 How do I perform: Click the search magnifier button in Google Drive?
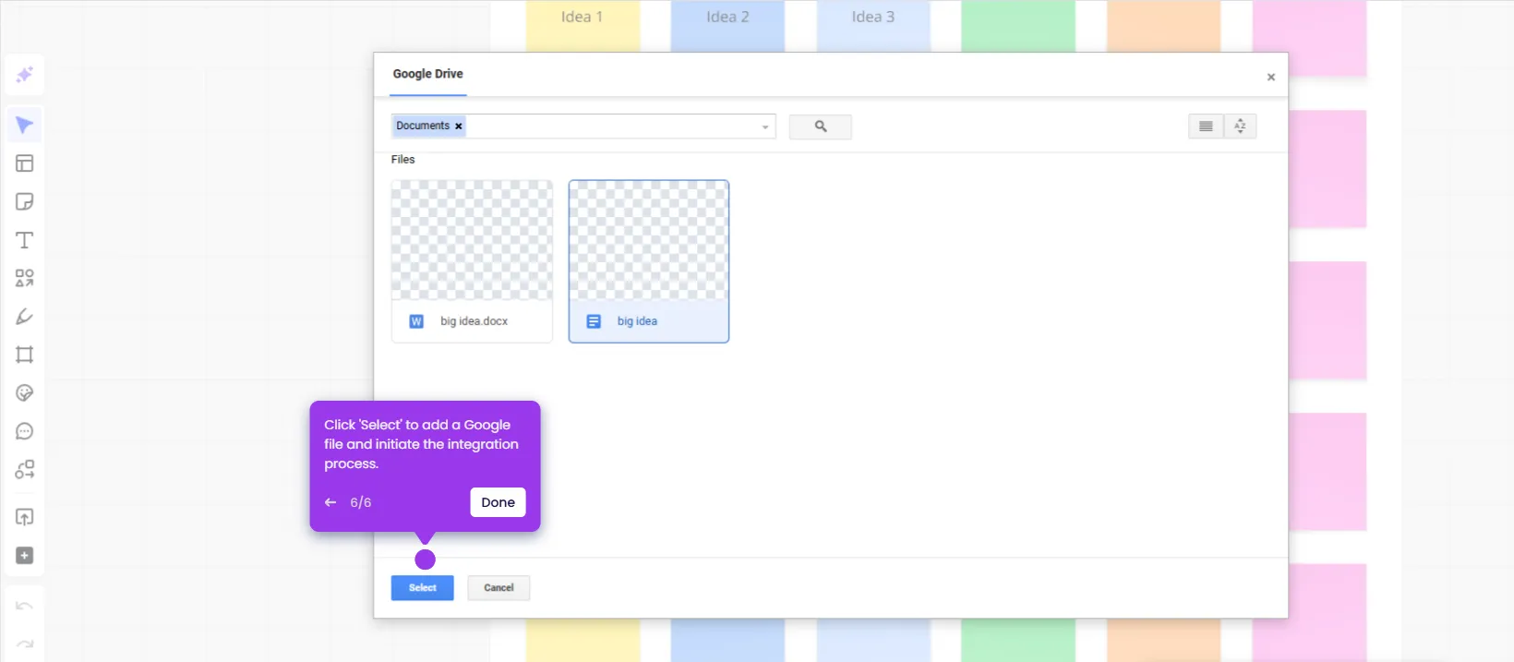(821, 126)
